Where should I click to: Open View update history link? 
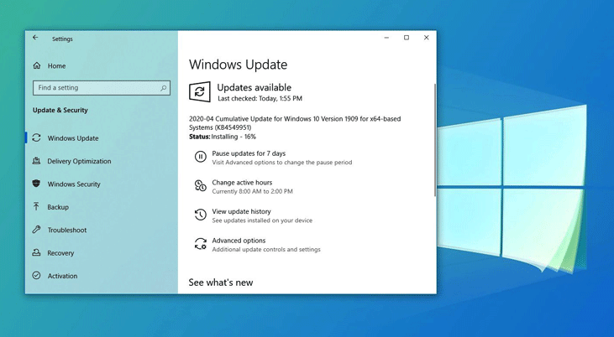point(241,211)
